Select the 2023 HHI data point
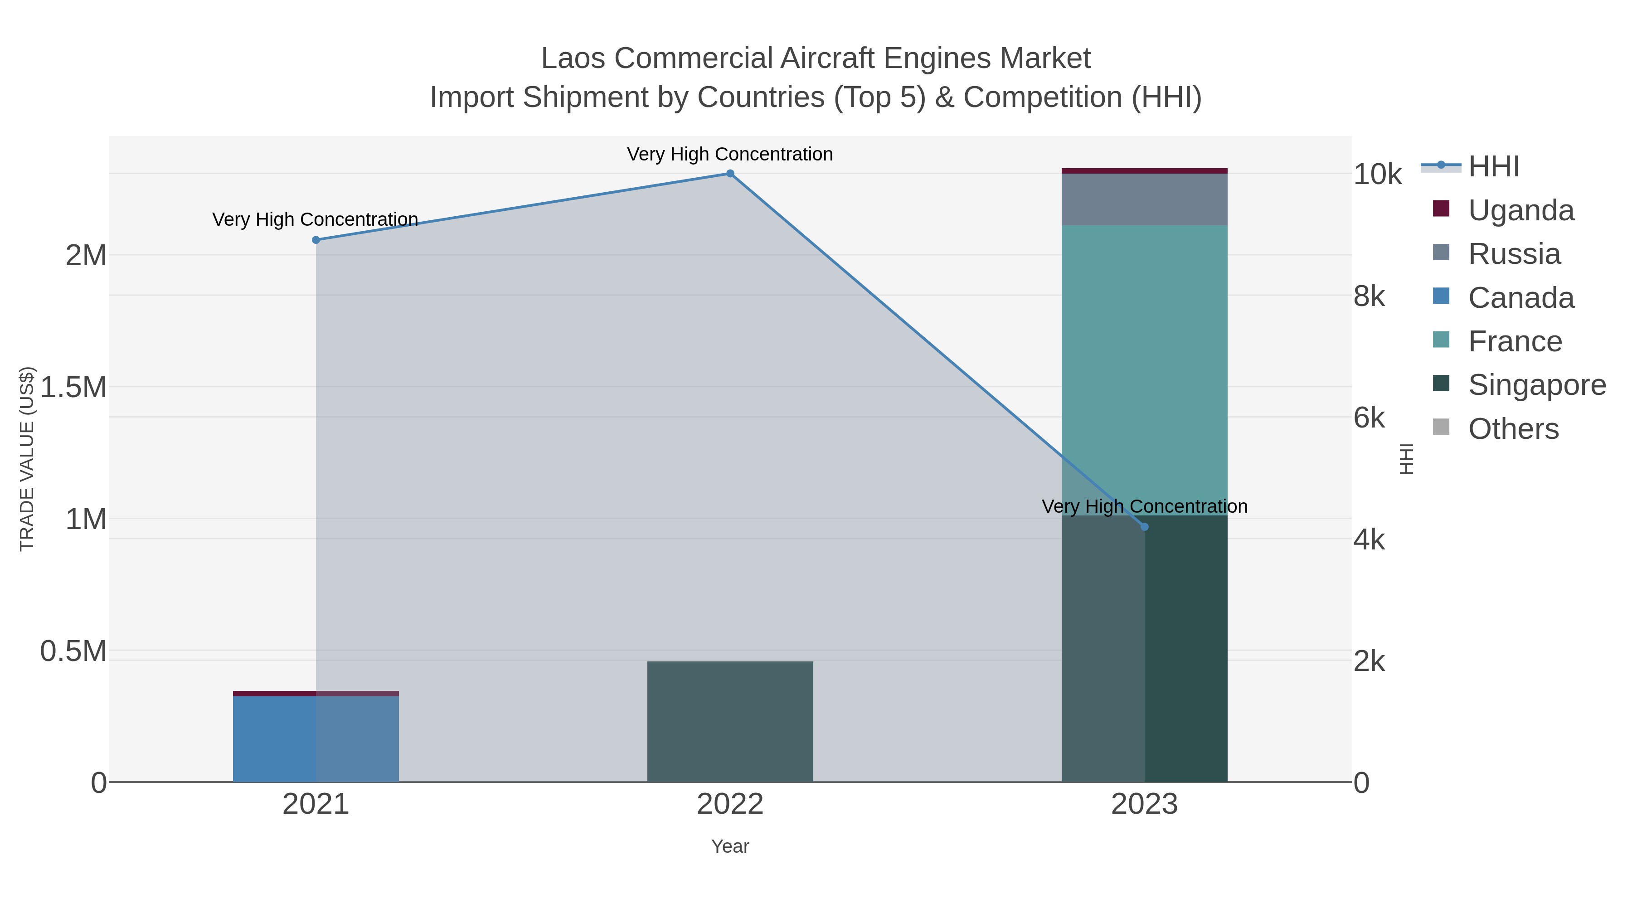The image size is (1632, 918). point(1144,527)
